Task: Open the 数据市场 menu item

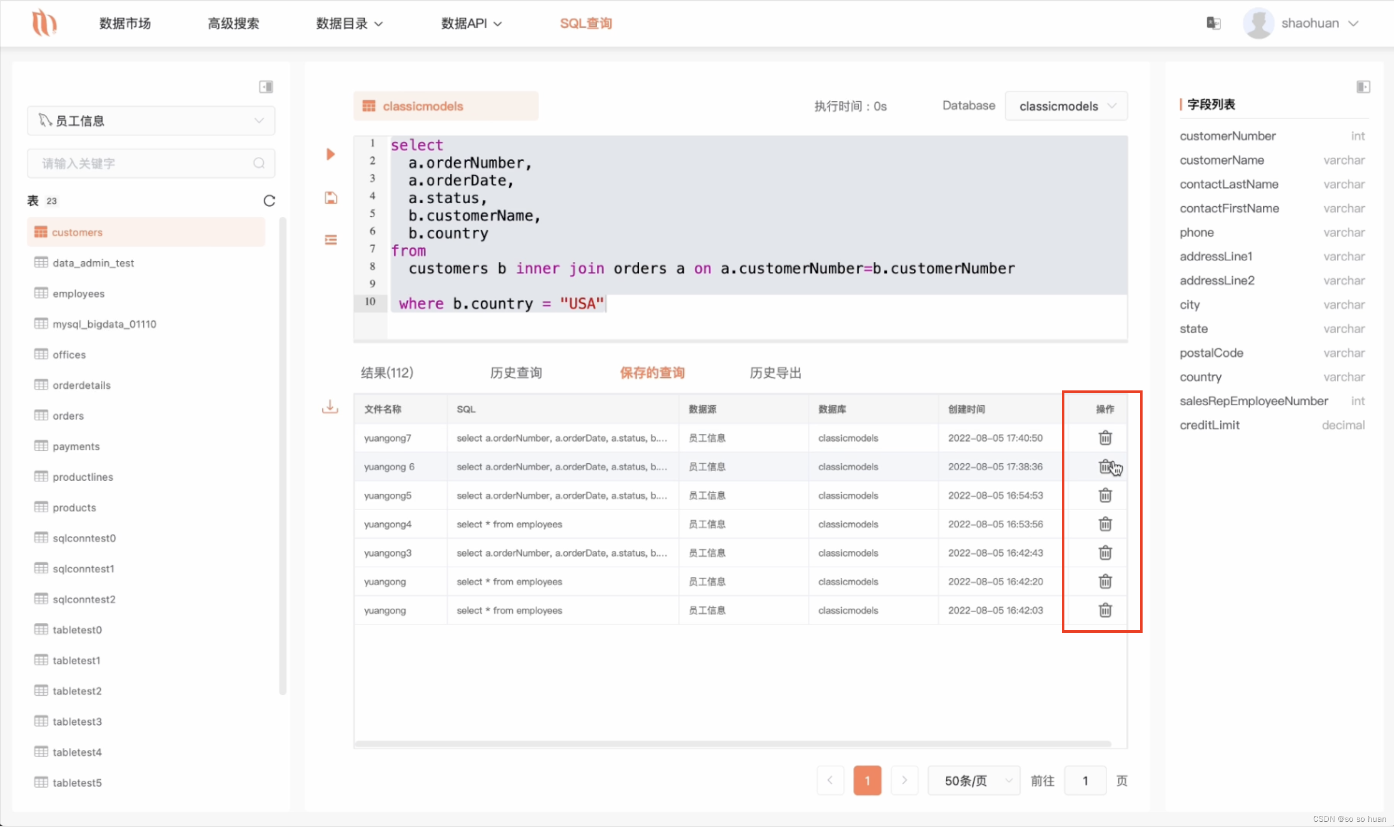Action: [124, 24]
